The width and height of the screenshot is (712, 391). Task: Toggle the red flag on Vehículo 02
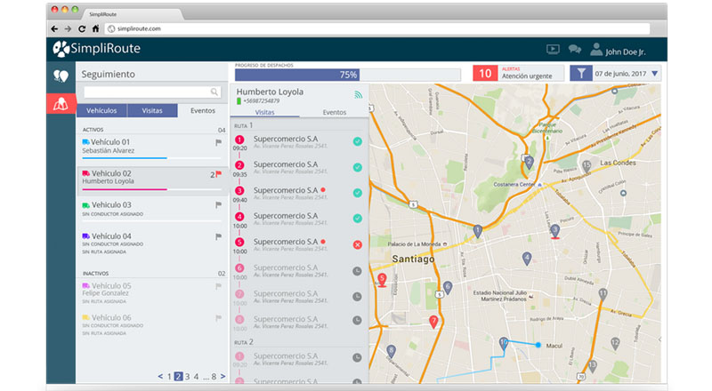[x=218, y=174]
